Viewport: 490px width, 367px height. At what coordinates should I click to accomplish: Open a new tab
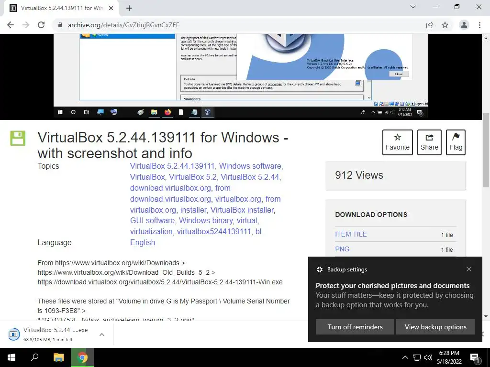point(129,8)
